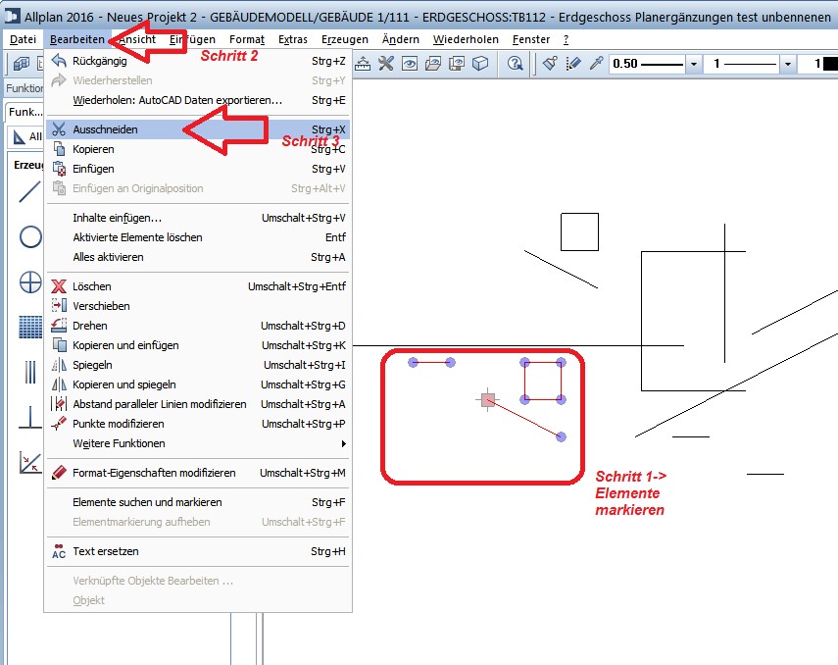Viewport: 838px width, 665px height.
Task: Click Kopieren in the menu
Action: [x=93, y=149]
